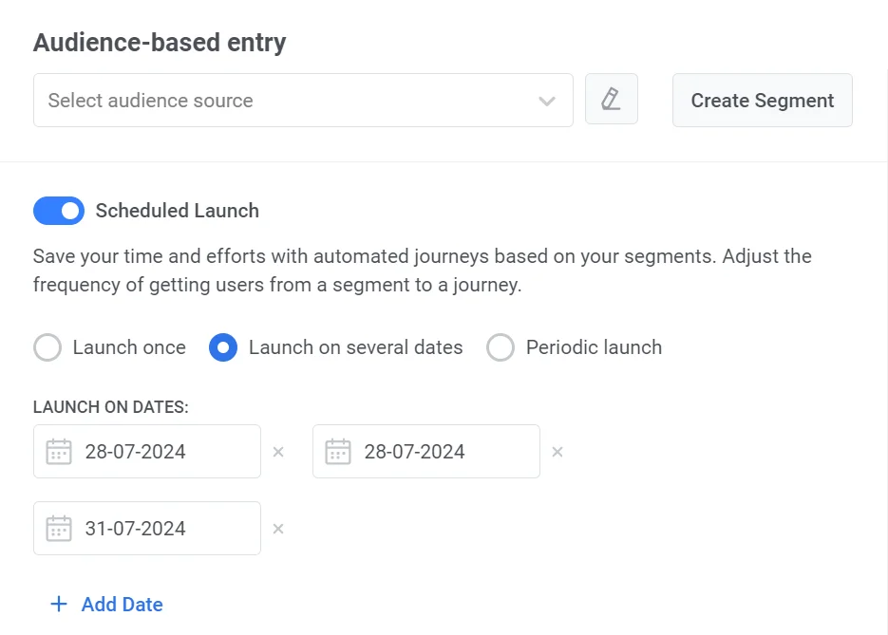Expand the Select audience source dropdown
Image resolution: width=888 pixels, height=635 pixels.
(x=285, y=100)
